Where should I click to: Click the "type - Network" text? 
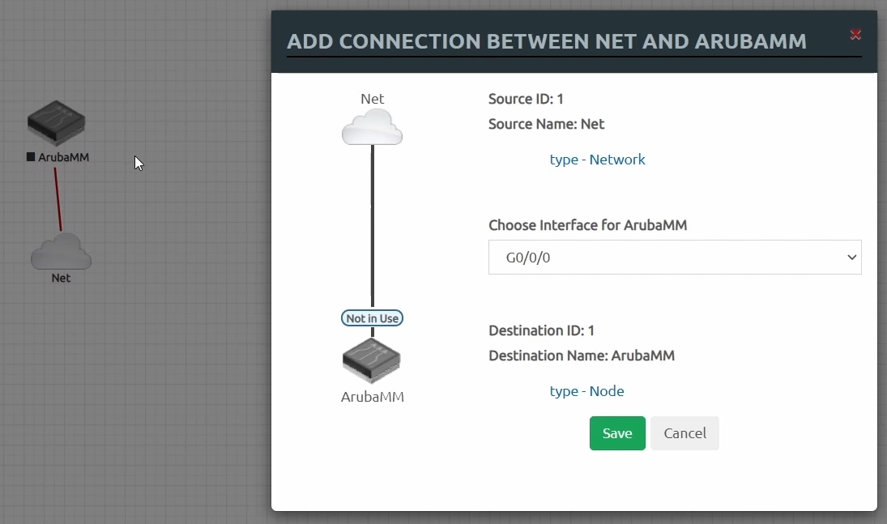tap(597, 160)
